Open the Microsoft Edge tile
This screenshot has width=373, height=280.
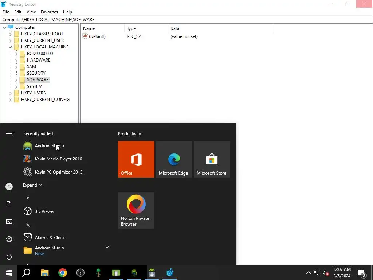click(174, 159)
